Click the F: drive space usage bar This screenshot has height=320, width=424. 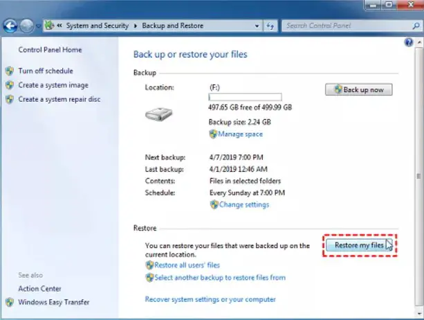[x=245, y=97]
